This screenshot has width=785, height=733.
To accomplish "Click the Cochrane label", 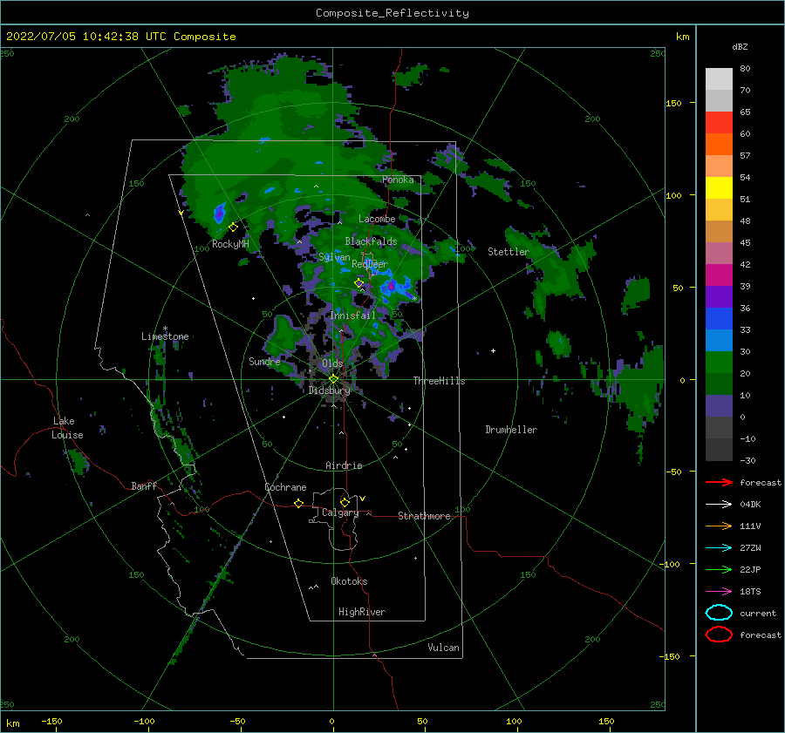I will [285, 487].
